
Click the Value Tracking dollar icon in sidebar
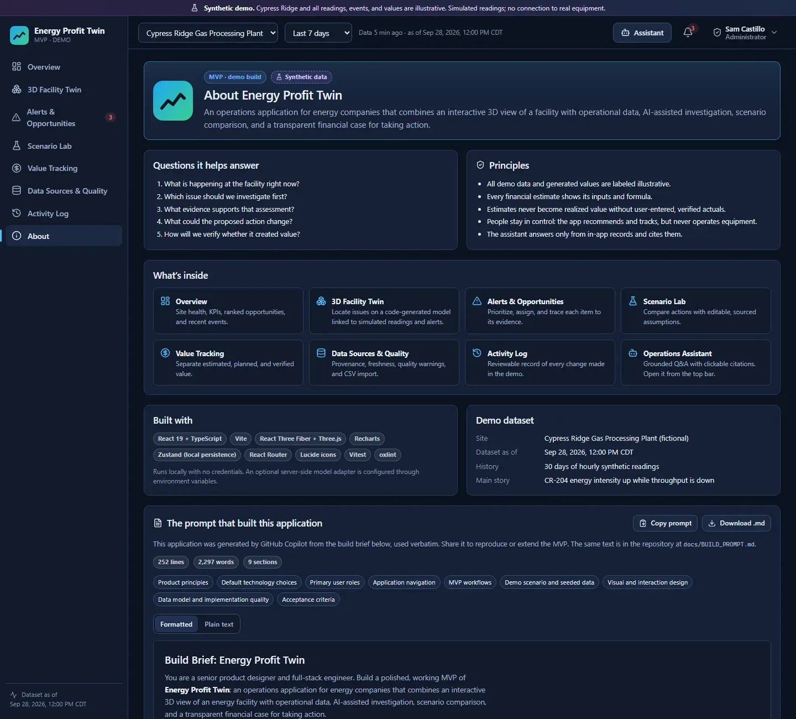[17, 168]
